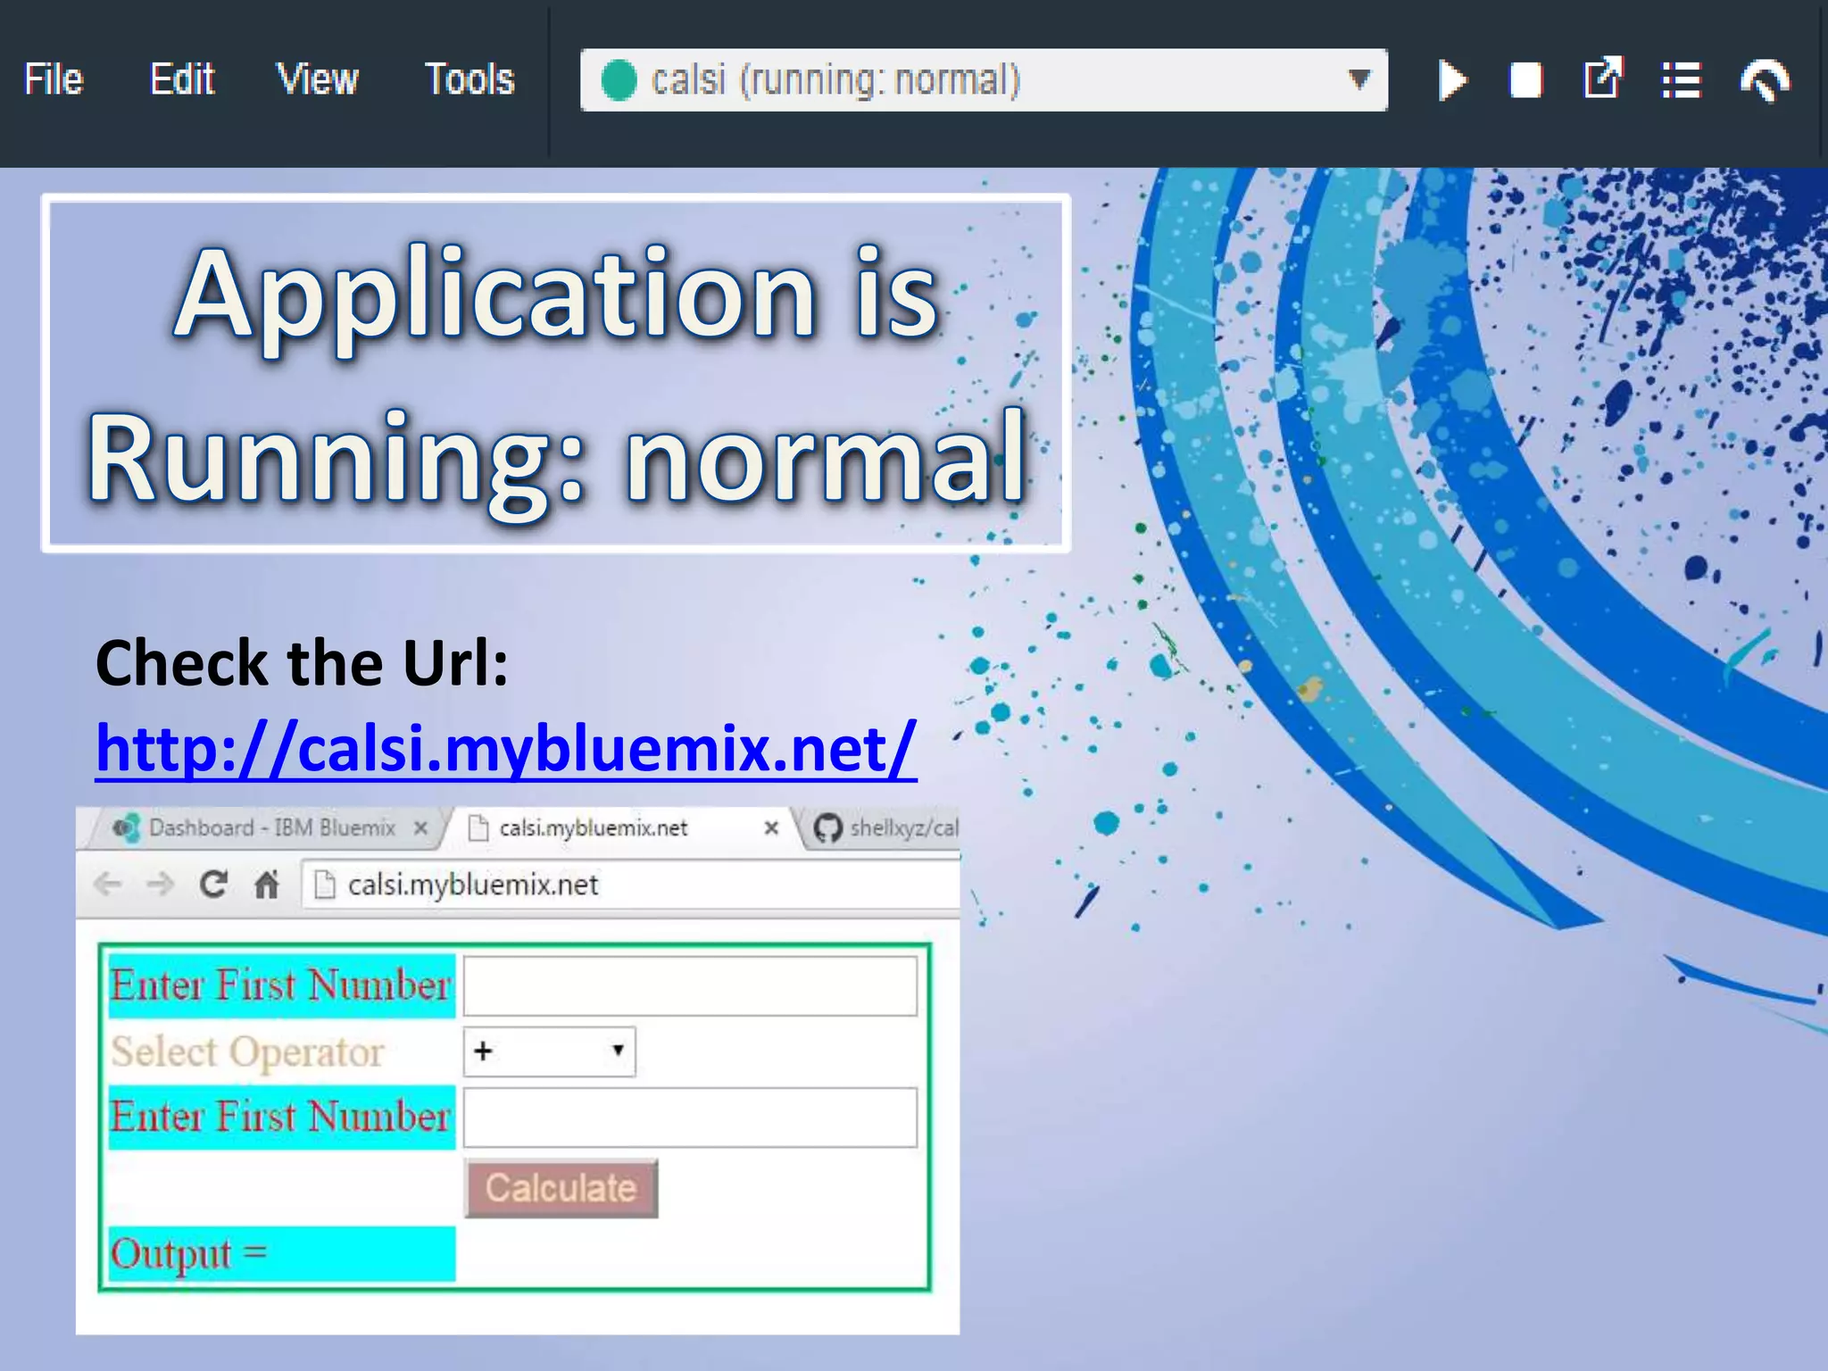Open the Tools menu

[469, 79]
